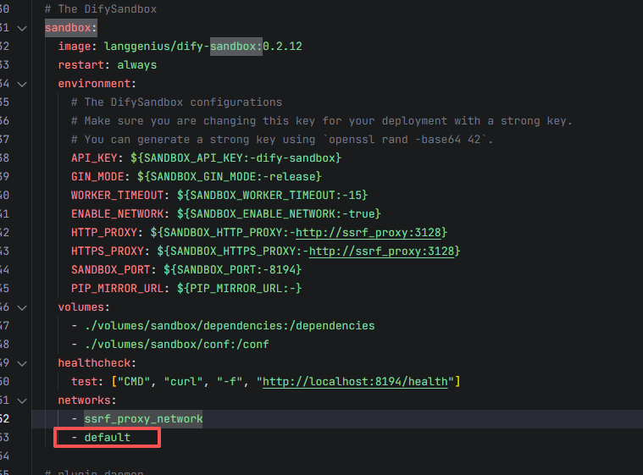Click the API_KEY variable name
This screenshot has width=643, height=475.
point(94,157)
